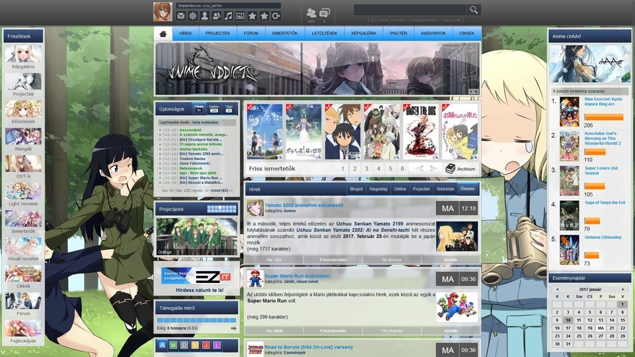Click the previous arrow in Friss ismertetők

pyautogui.click(x=419, y=169)
